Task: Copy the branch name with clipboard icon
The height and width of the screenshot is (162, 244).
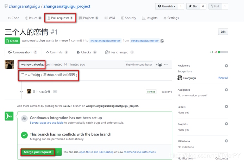Action: click(x=162, y=41)
